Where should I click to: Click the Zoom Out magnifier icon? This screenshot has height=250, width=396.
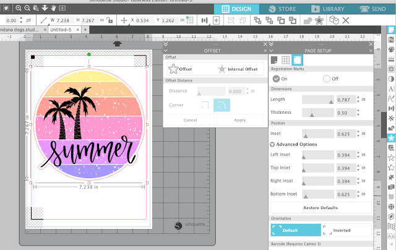point(27,8)
